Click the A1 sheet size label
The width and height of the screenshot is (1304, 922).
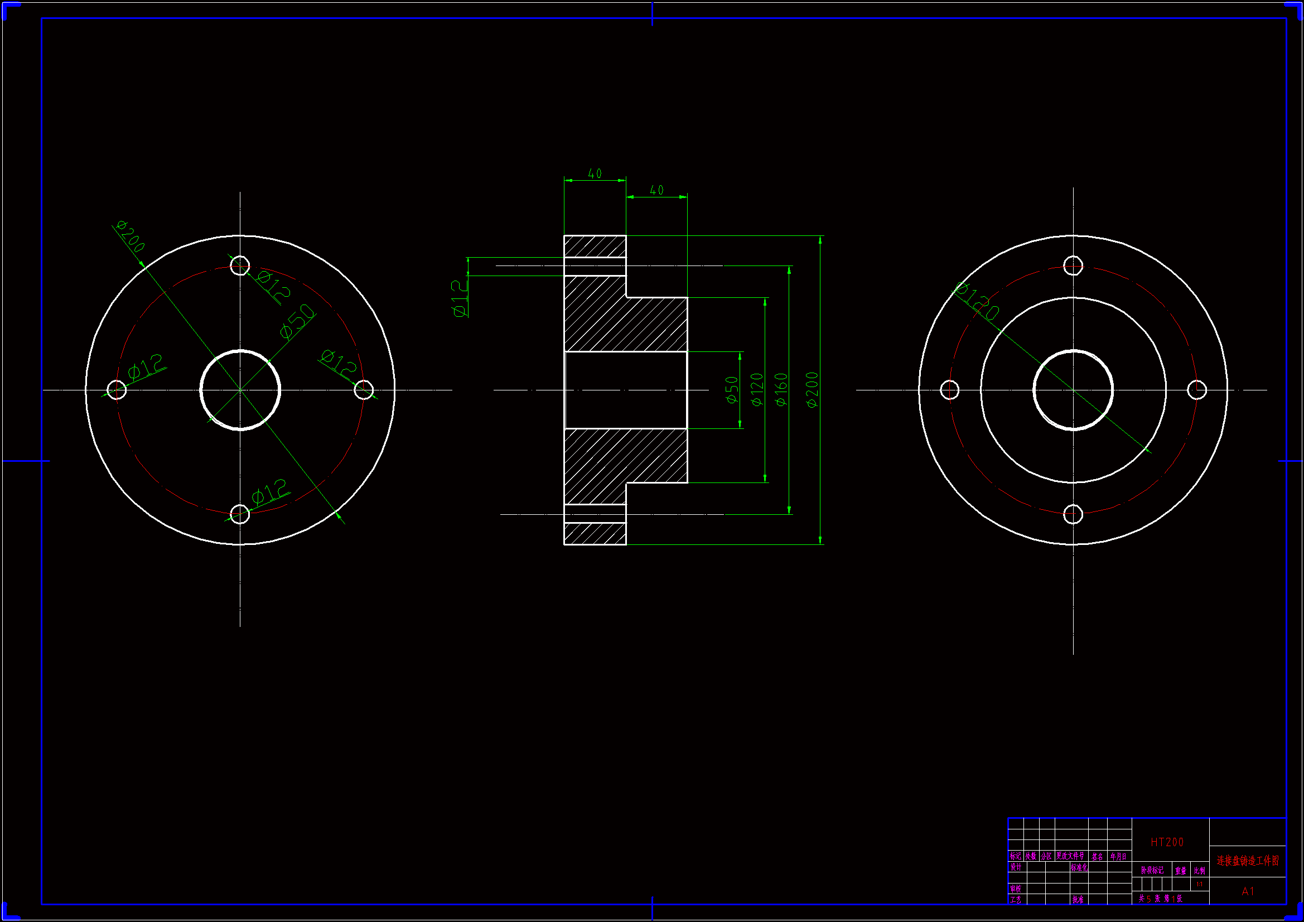1248,891
